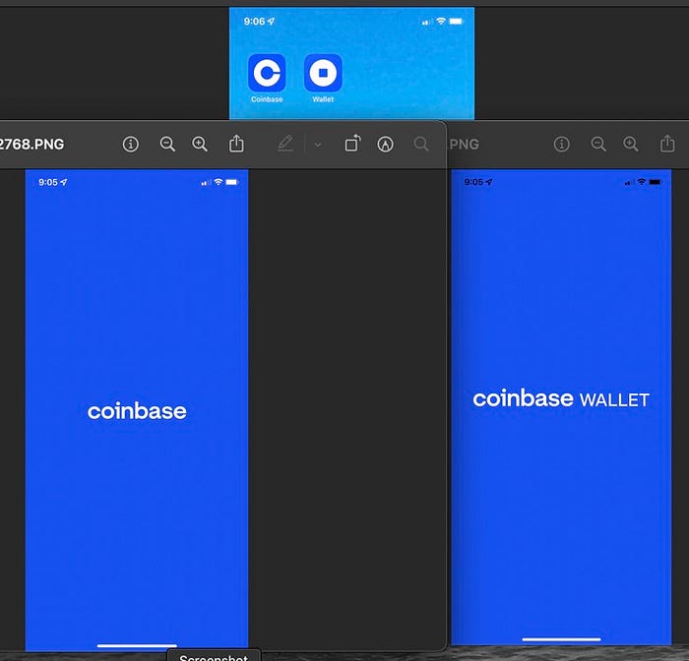Zoom in on the 2768.PNG Preview window
Viewport: 689px width, 661px height.
pyautogui.click(x=200, y=144)
